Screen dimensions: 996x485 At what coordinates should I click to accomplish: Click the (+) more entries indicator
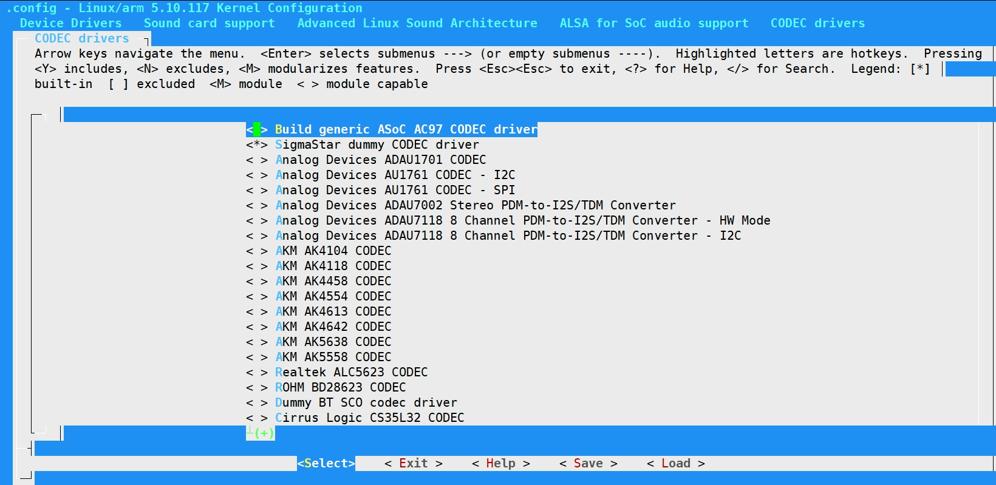click(x=264, y=433)
